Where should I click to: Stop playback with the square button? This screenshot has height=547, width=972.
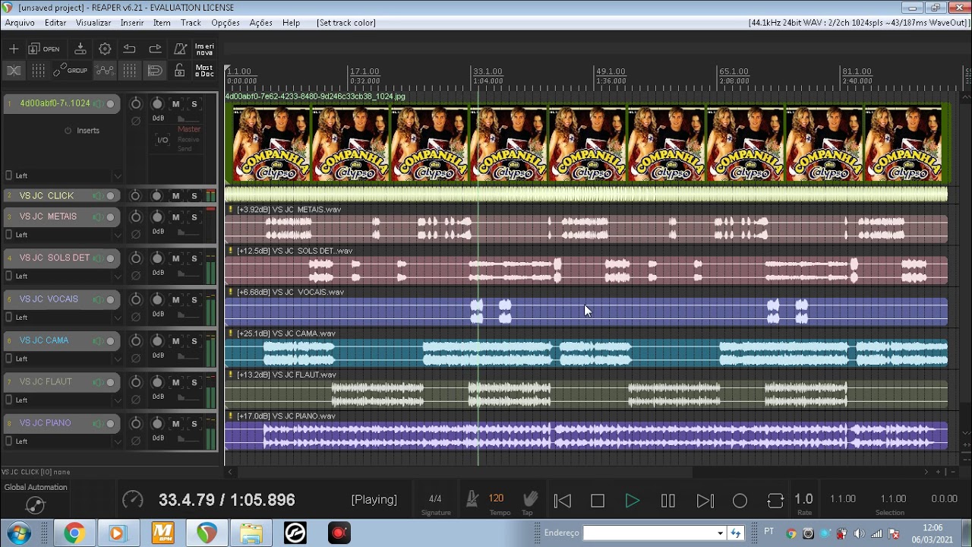tap(598, 501)
